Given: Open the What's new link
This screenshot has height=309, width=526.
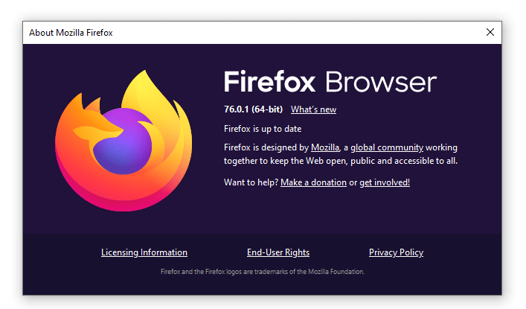Looking at the screenshot, I should pos(313,109).
